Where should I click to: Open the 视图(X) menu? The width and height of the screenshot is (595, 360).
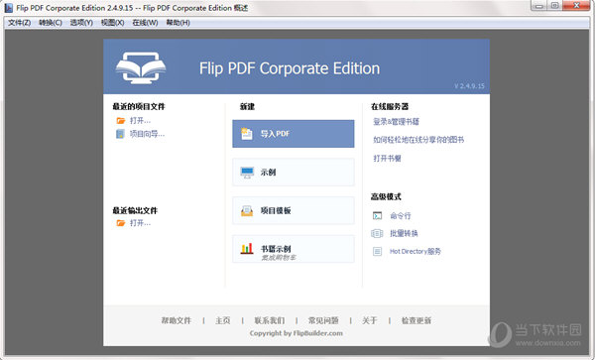click(112, 23)
